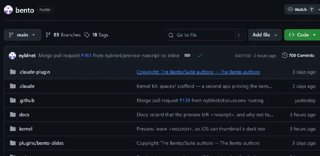Viewport: 320px width, 156px height.
Task: Click the Public visibility badge
Action: [45, 10]
